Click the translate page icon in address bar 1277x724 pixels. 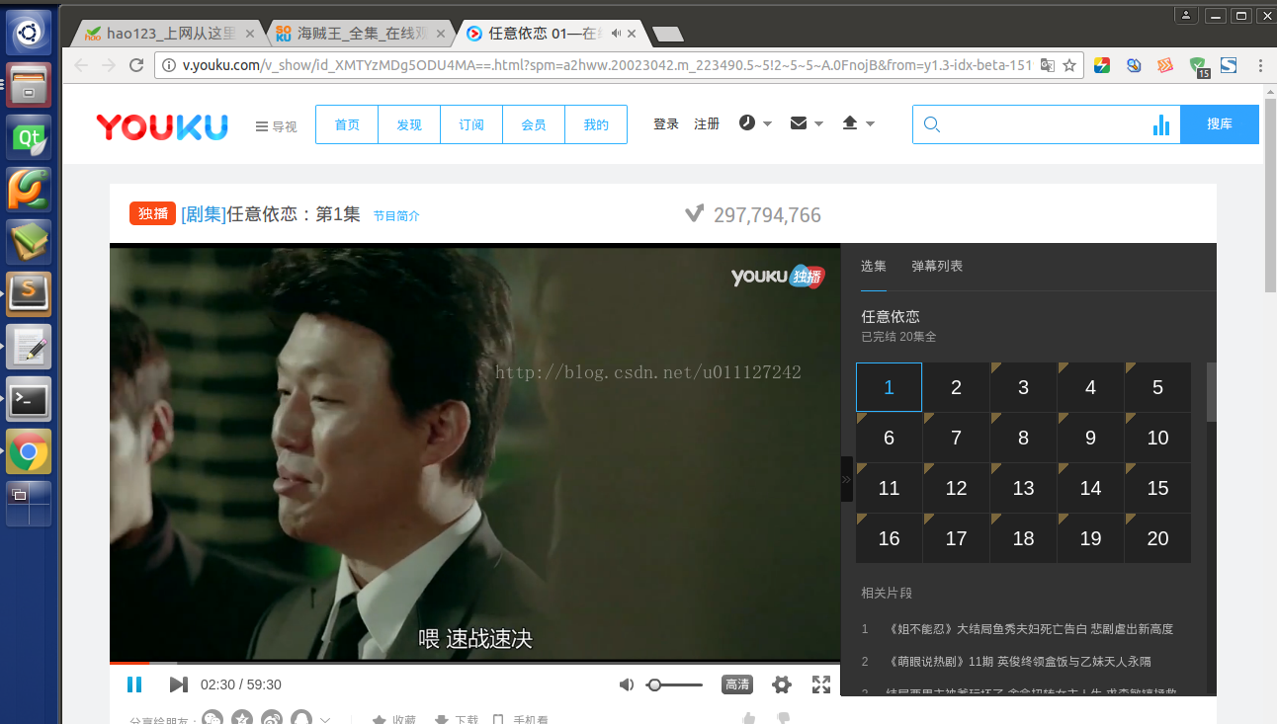1047,65
